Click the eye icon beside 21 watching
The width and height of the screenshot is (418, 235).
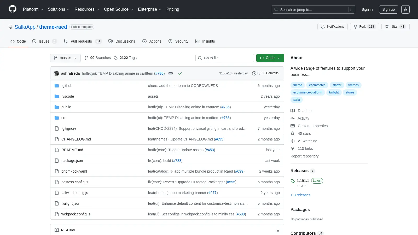pyautogui.click(x=293, y=141)
